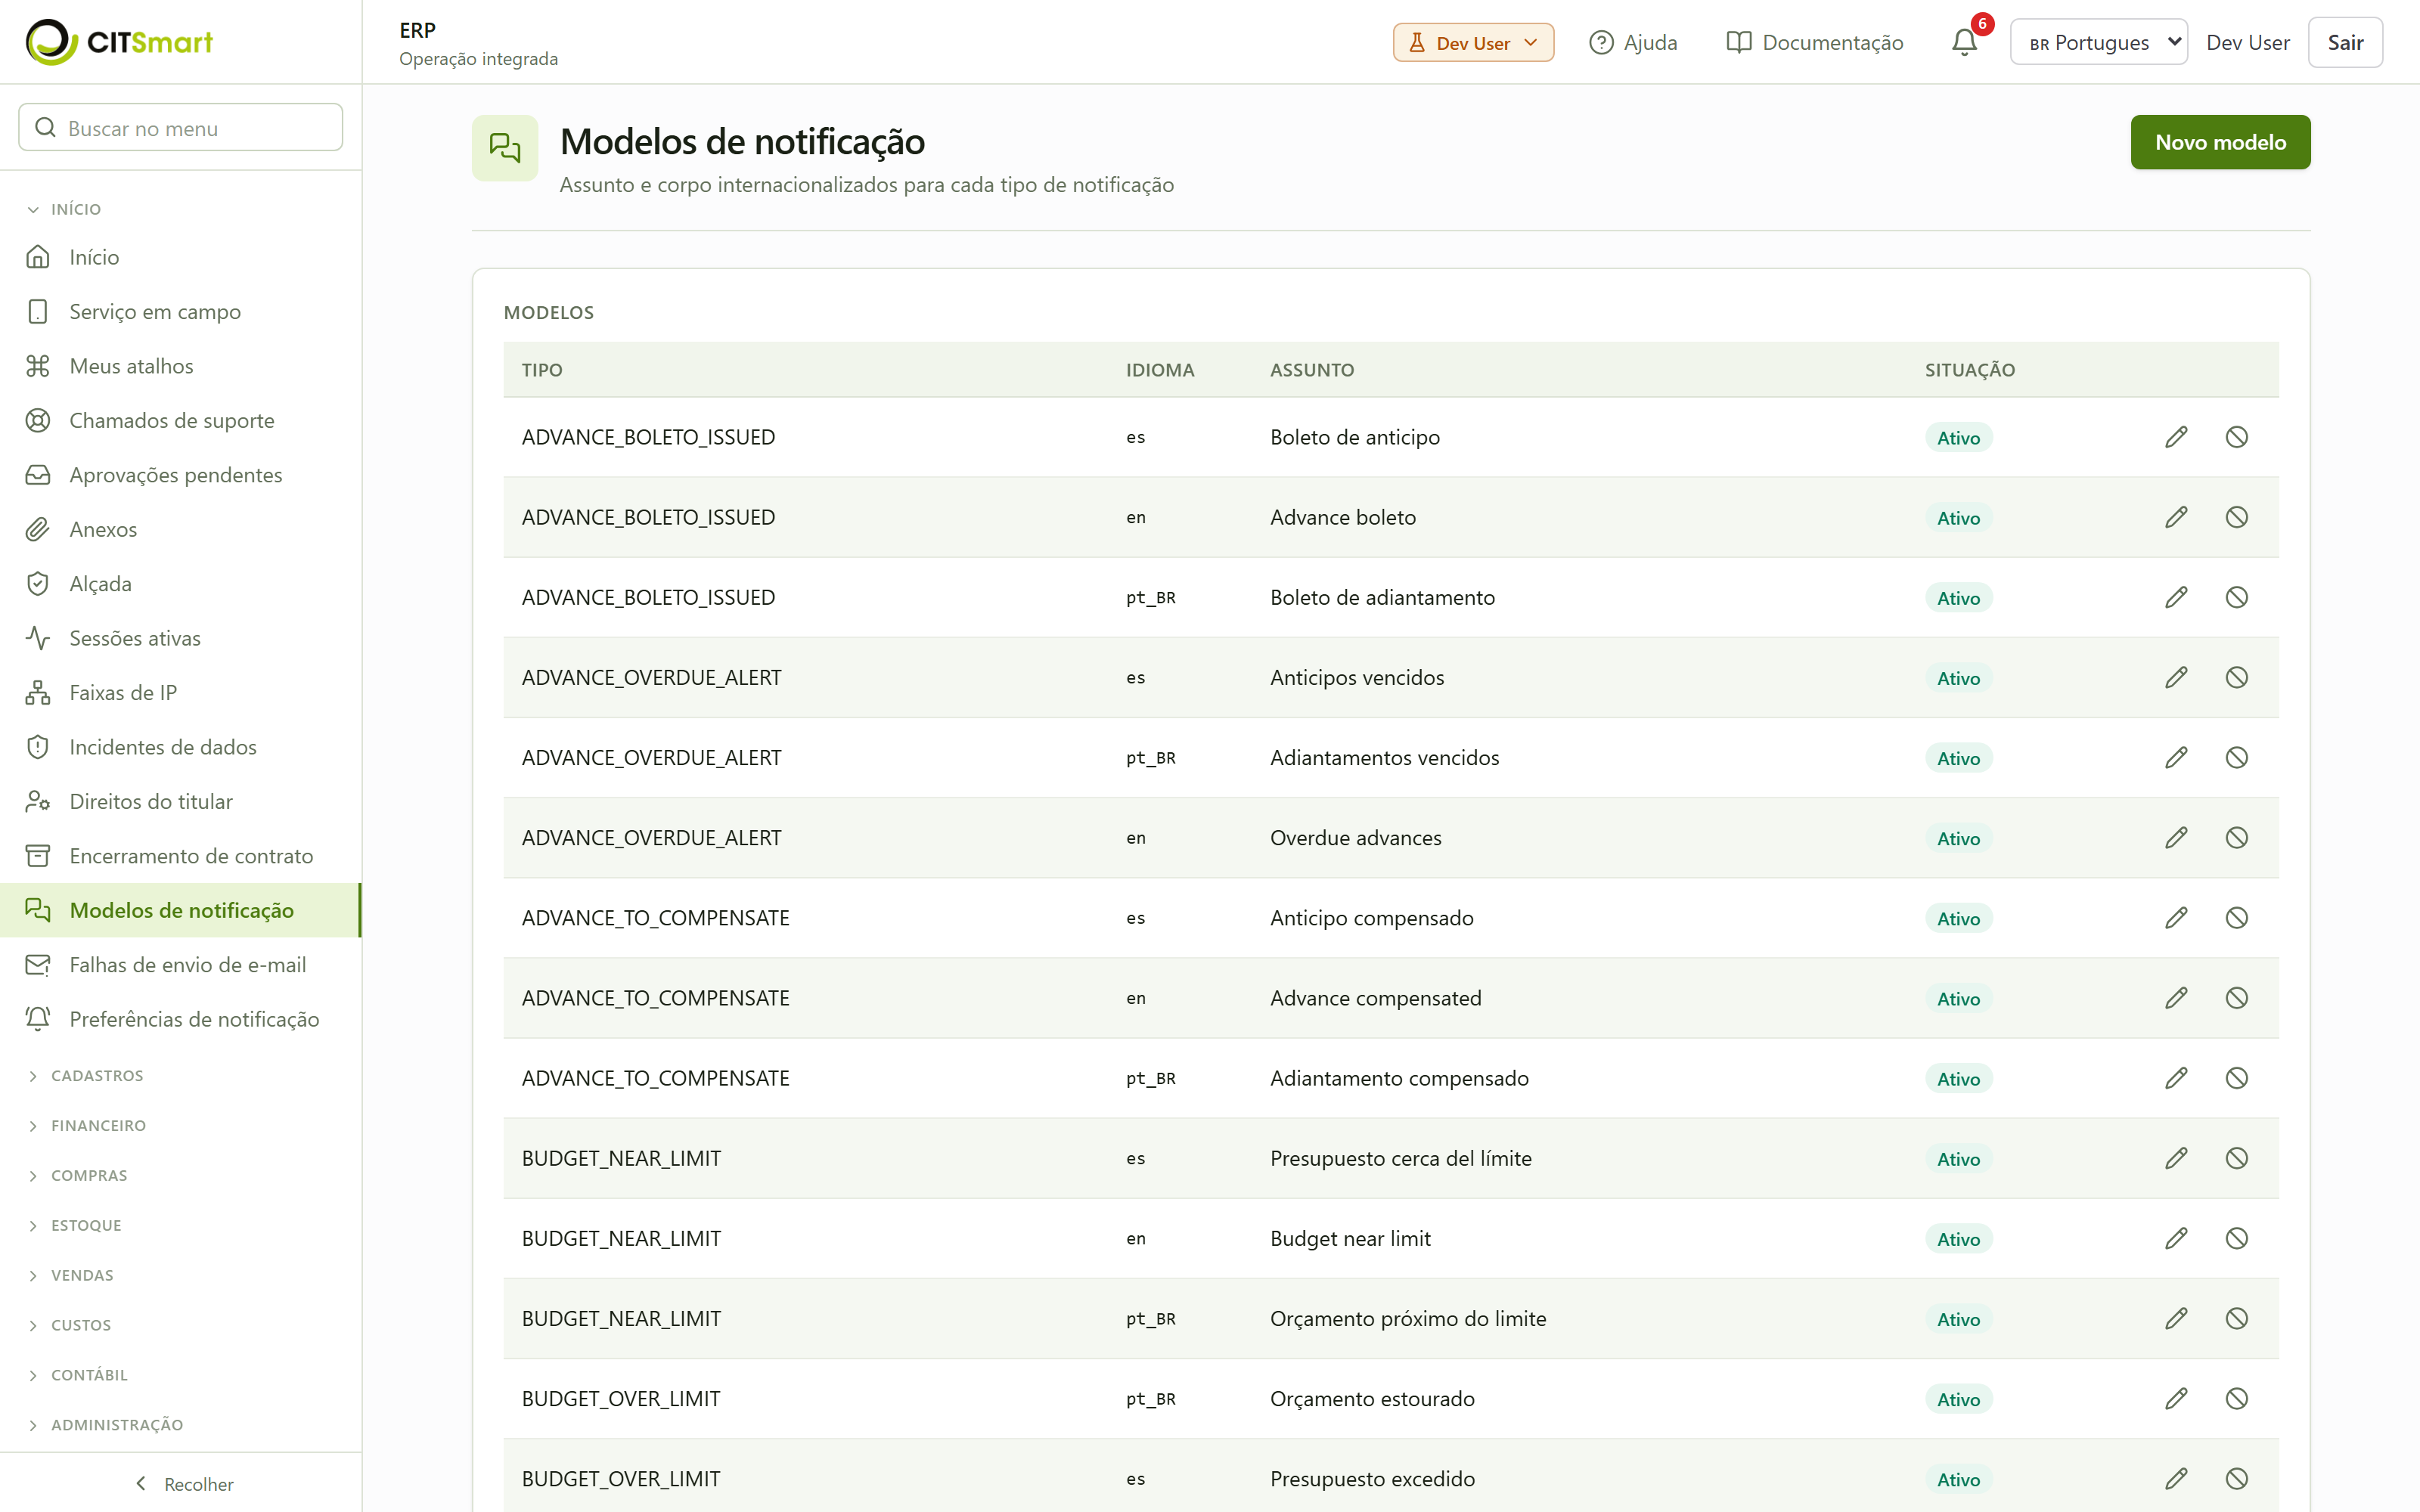This screenshot has height=1512, width=2420.
Task: Open Falhas de envio de e-mail
Action: 180,965
